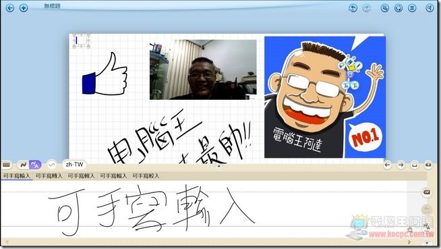Switch to keyboard input mode
The width and height of the screenshot is (441, 249).
point(7,165)
